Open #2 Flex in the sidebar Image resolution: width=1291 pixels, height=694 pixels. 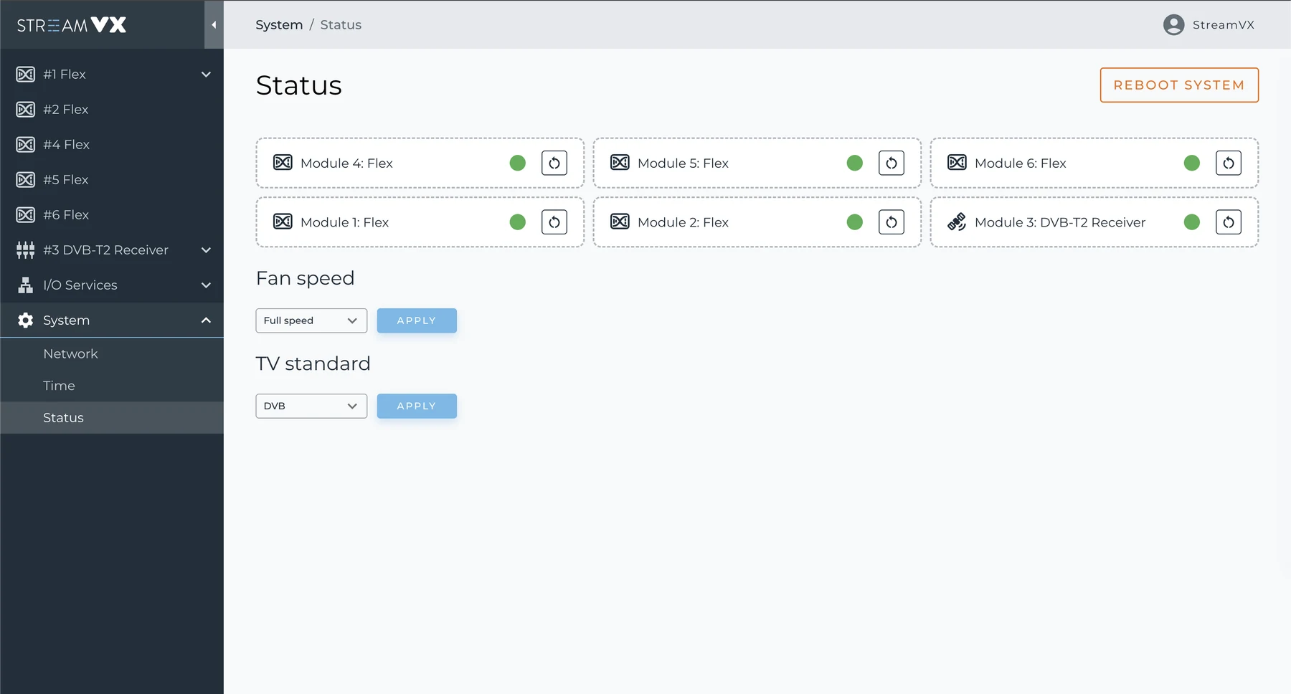(x=112, y=109)
